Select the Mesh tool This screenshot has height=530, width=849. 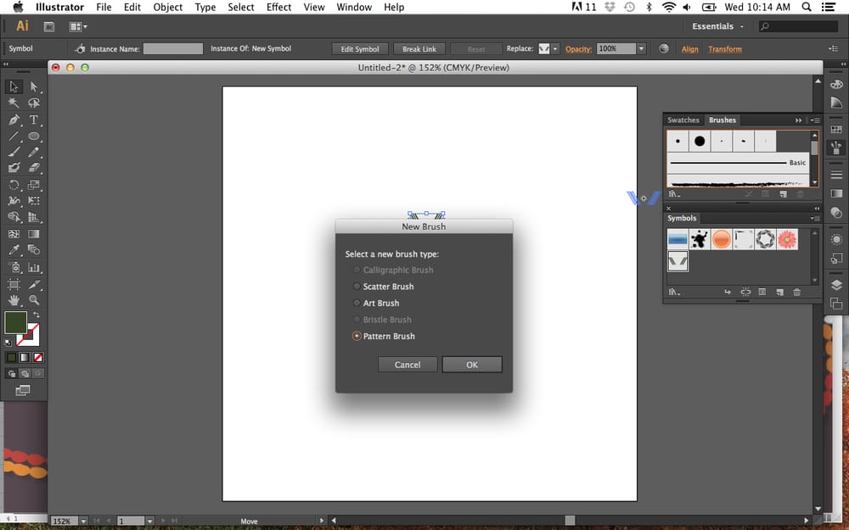(x=14, y=234)
